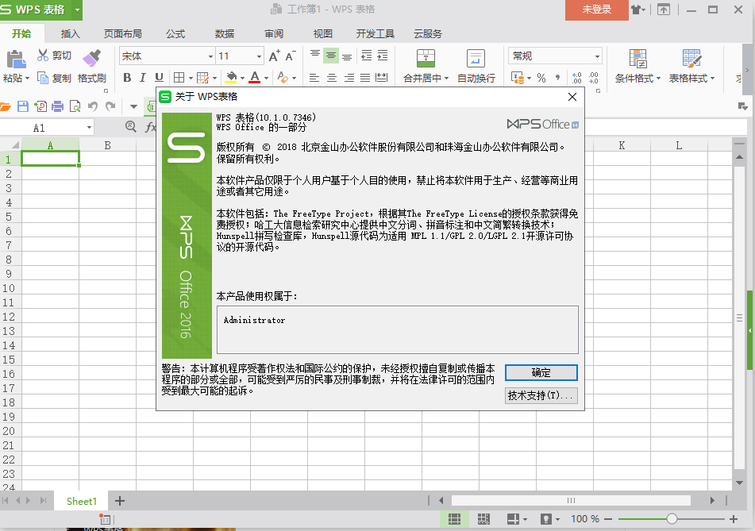Open the WPS 表格 application menu arrow
This screenshot has width=755, height=531.
click(x=77, y=10)
